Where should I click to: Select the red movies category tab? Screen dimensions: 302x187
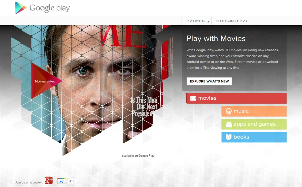click(236, 98)
